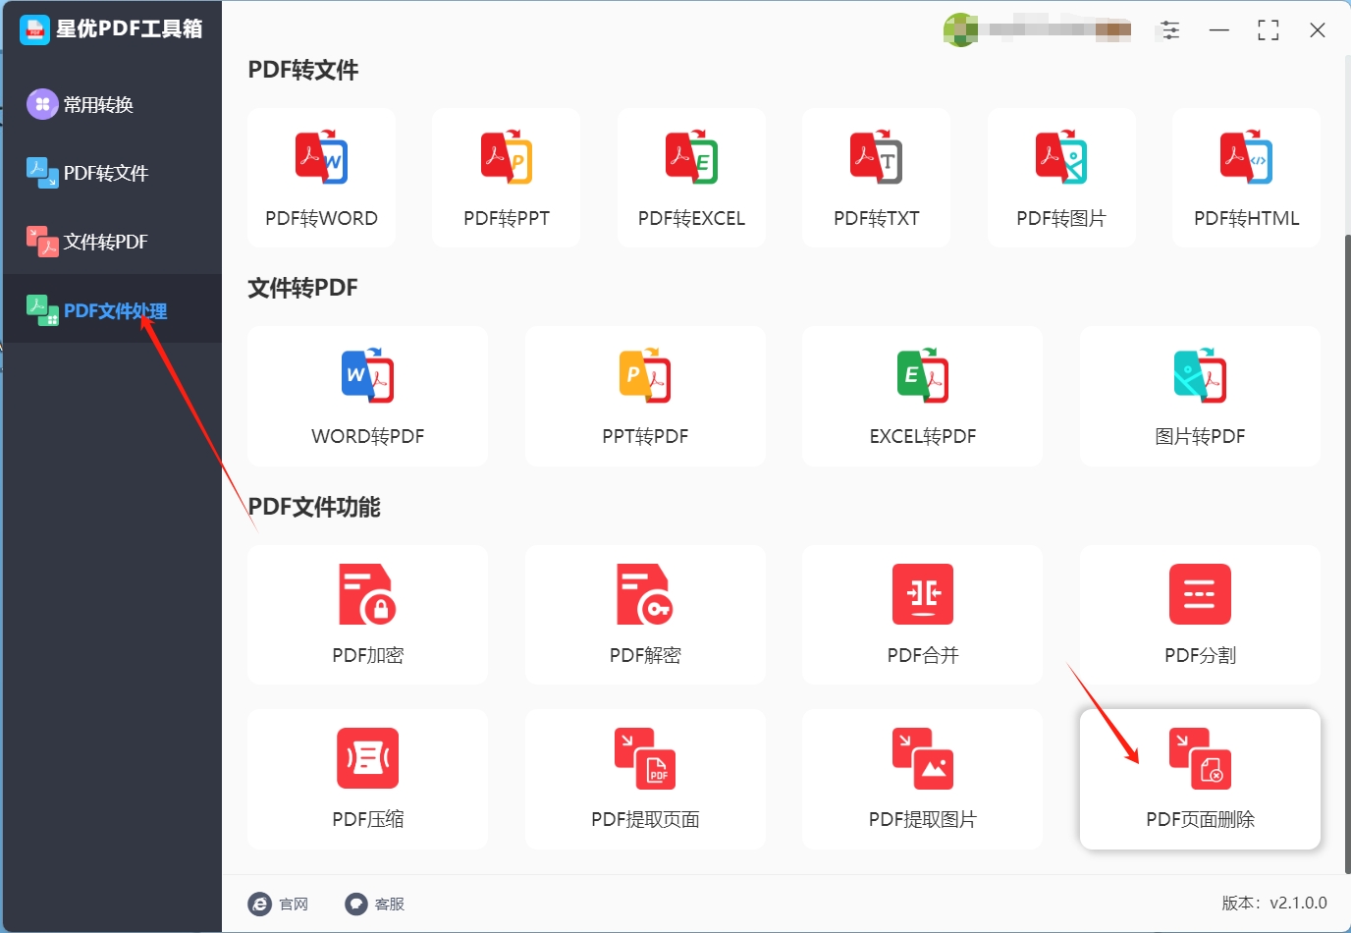Open the PDF转WORD converter icon

click(x=321, y=156)
